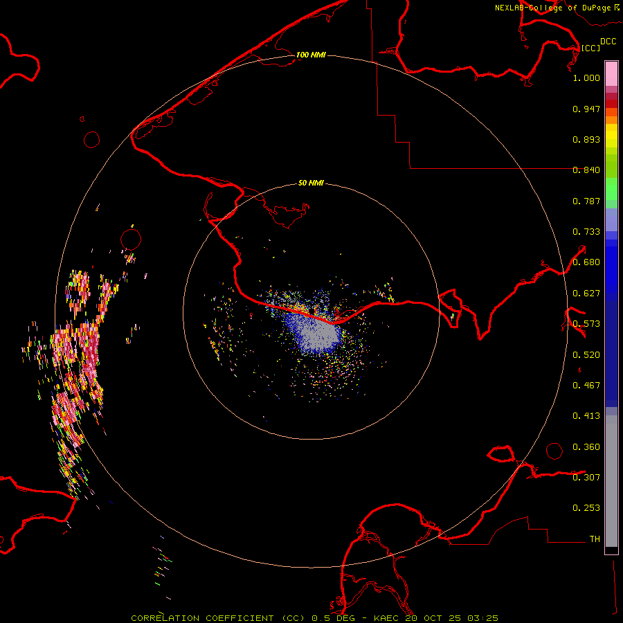
Task: Click the 1.000 value on the color scale
Action: point(586,78)
